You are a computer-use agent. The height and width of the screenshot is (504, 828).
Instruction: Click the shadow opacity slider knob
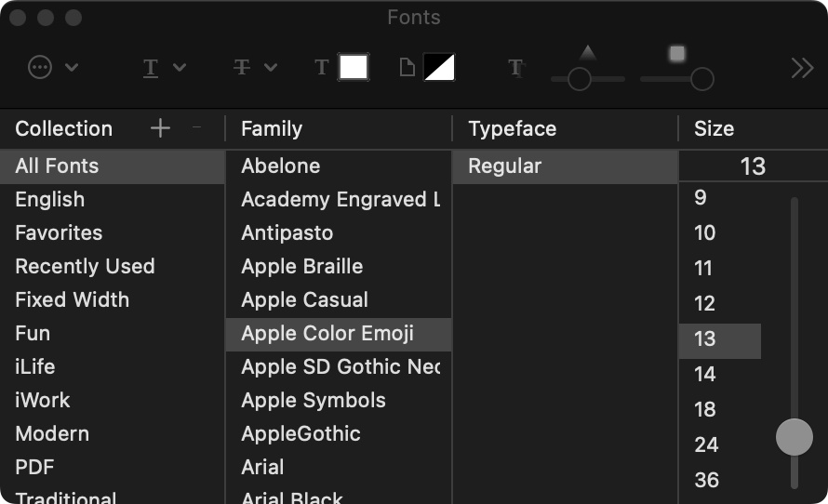point(580,79)
